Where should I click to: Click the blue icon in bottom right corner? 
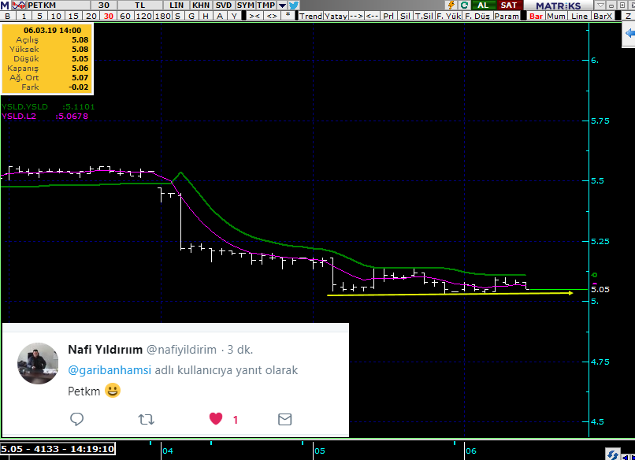(x=613, y=454)
